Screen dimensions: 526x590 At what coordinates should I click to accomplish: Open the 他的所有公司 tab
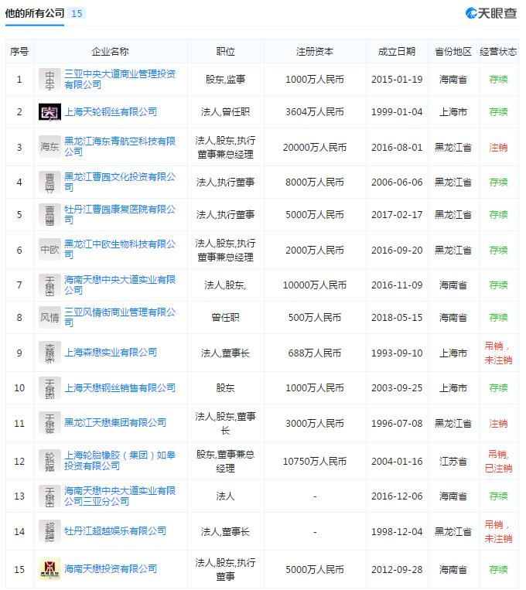point(35,14)
